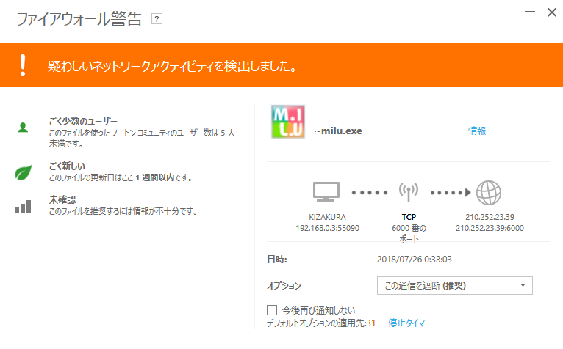563x349 pixels.
Task: Click the ごく新しい heading
Action: click(x=67, y=166)
